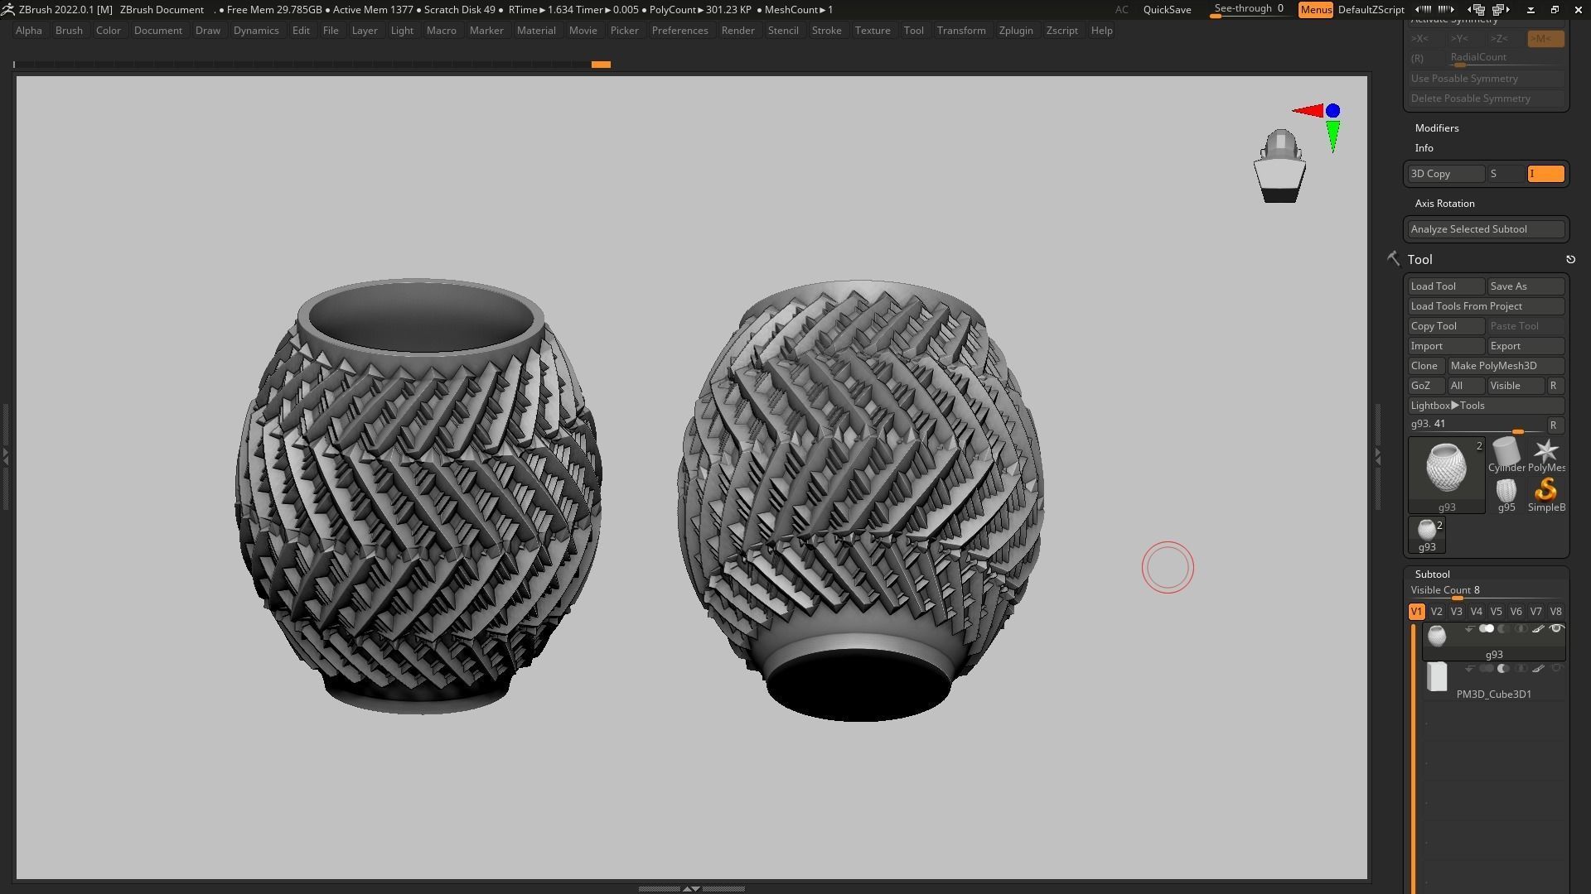Expand the Modifiers section
Image resolution: width=1591 pixels, height=894 pixels.
[1437, 128]
